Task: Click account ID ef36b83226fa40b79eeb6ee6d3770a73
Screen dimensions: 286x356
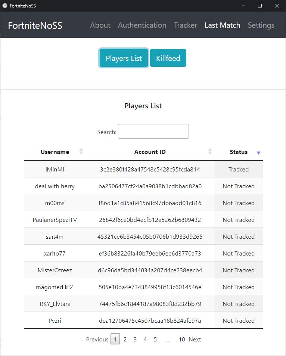Action: 150,253
